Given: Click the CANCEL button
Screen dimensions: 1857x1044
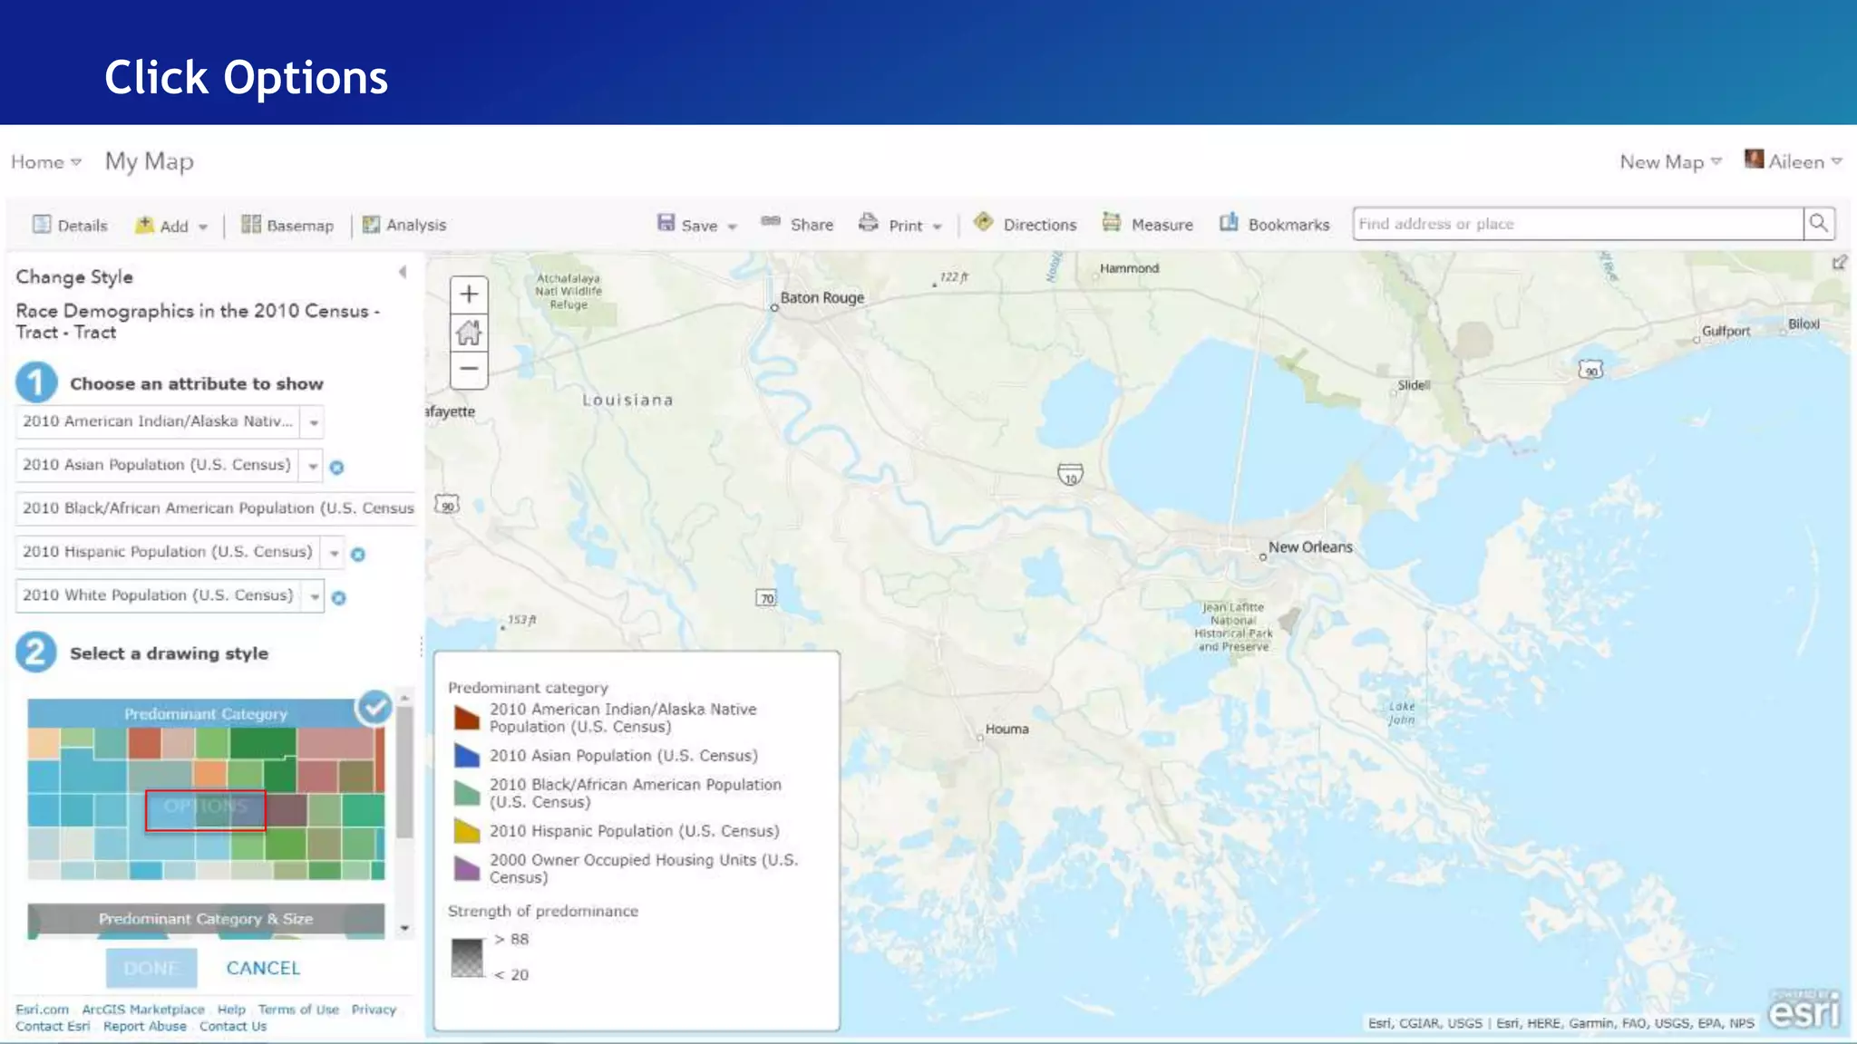Looking at the screenshot, I should [263, 968].
